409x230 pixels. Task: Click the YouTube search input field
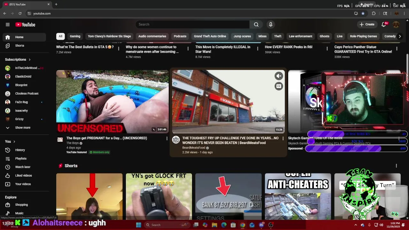[x=193, y=25]
